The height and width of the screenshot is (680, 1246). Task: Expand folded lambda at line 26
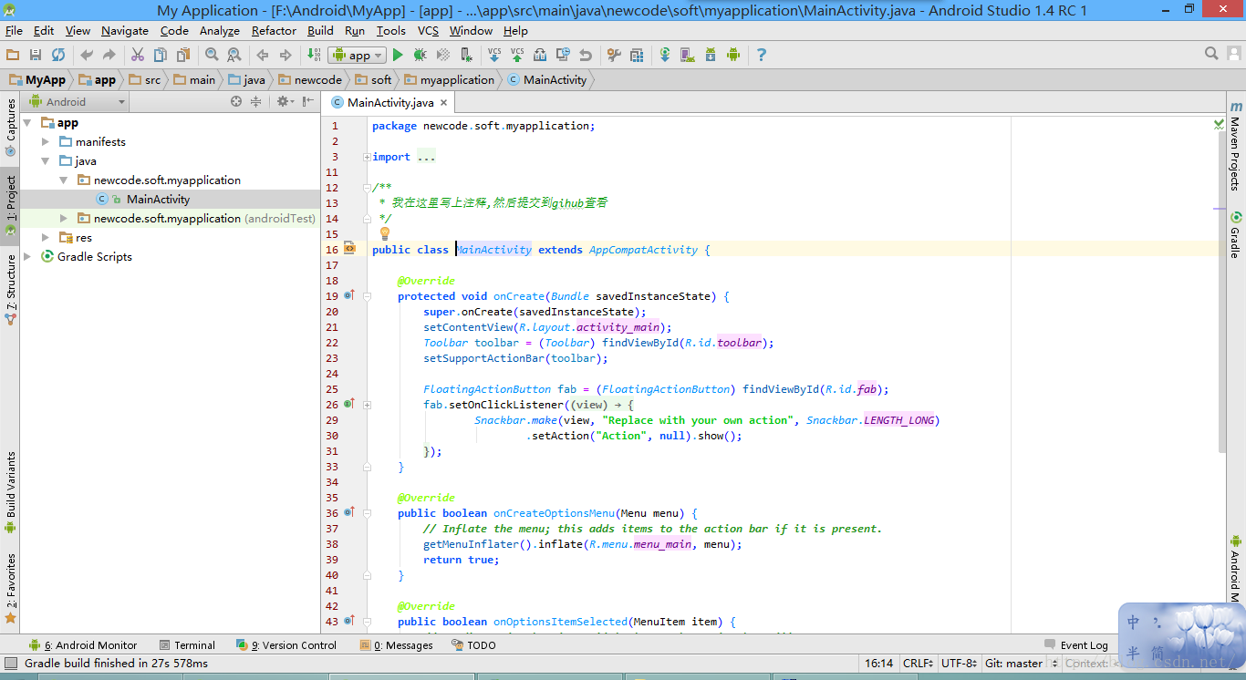click(367, 405)
